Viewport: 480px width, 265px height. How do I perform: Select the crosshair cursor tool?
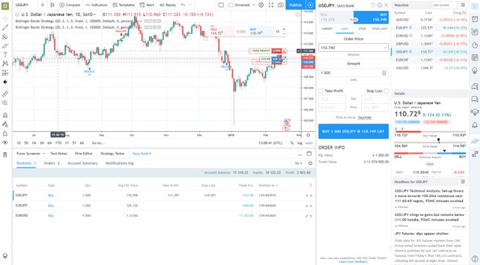click(5, 18)
